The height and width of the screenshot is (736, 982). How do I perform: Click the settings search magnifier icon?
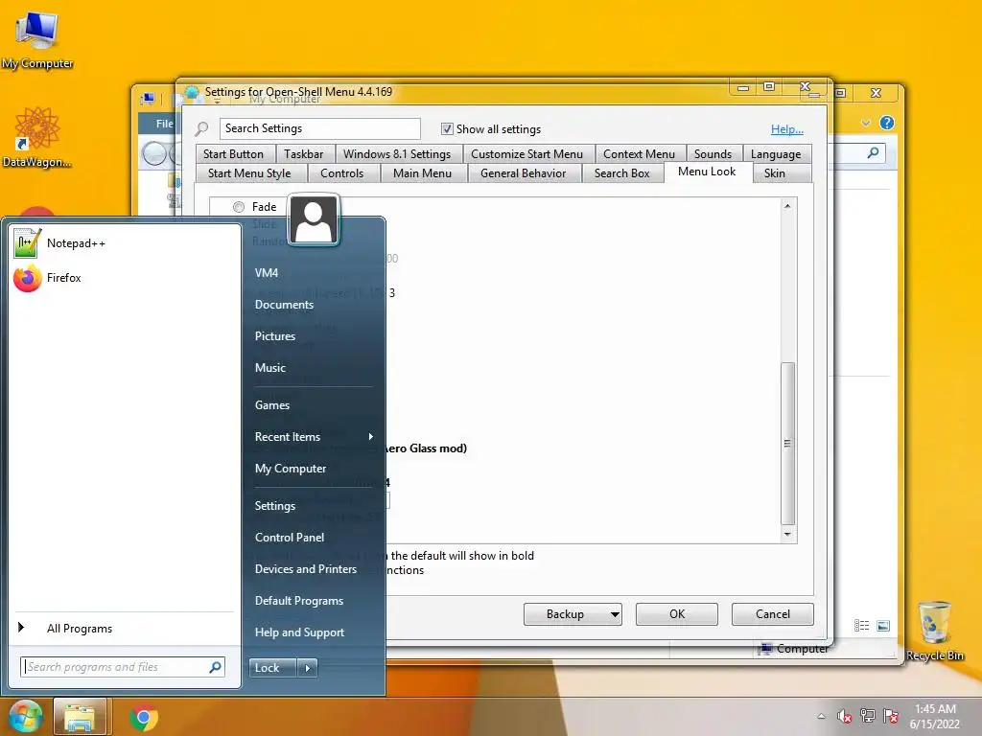click(201, 129)
